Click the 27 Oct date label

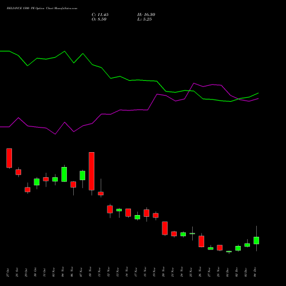point(7,272)
